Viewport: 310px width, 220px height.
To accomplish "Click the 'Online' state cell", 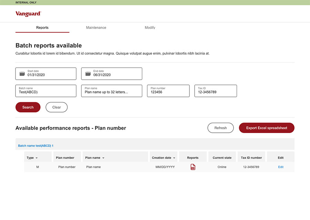I will [x=222, y=167].
